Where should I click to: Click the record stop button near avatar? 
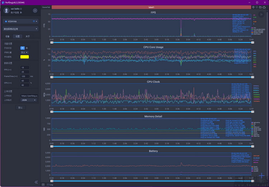tap(35, 11)
